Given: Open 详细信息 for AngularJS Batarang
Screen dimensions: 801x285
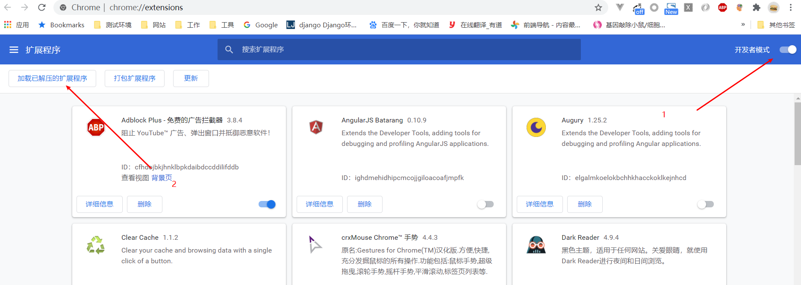Looking at the screenshot, I should pyautogui.click(x=320, y=204).
